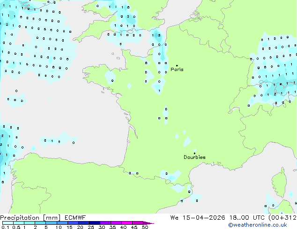Pick the 2–5 mm legend swatch
Viewport: 297px width, 229px height.
40,223
